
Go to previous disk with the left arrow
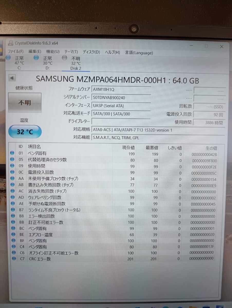12,78
